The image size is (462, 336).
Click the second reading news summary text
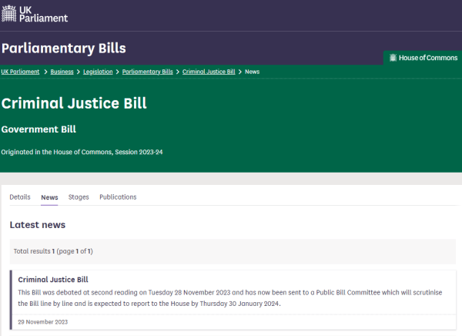pyautogui.click(x=231, y=298)
